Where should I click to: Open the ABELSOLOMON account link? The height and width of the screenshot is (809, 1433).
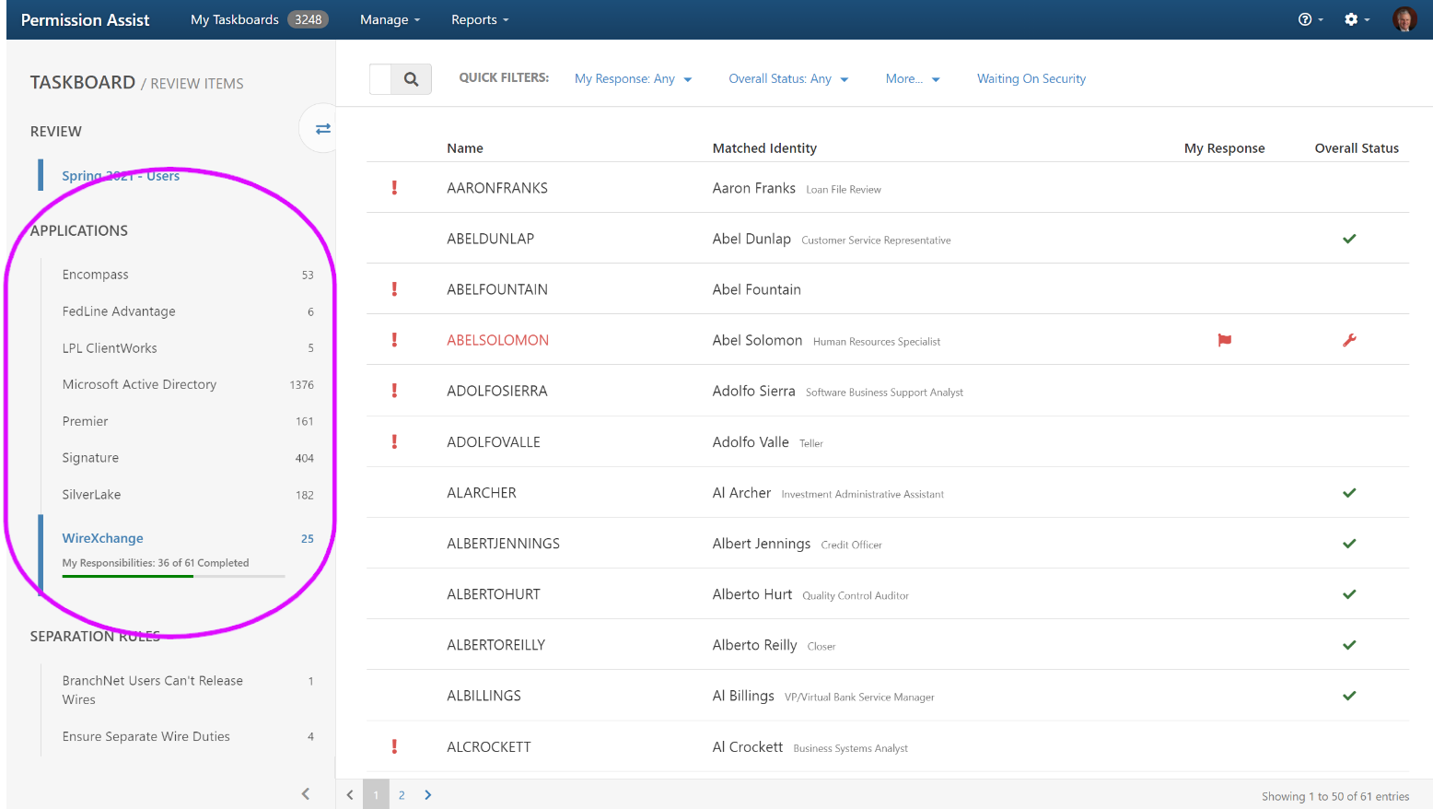(497, 340)
